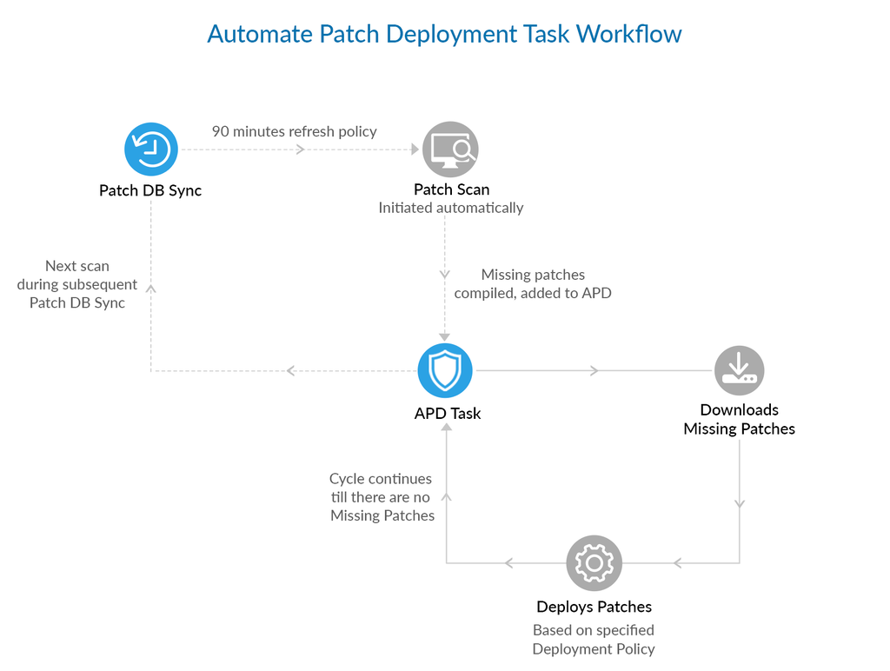Click the checkmark inside the APD shield icon
This screenshot has height=671, width=890.
click(x=445, y=369)
